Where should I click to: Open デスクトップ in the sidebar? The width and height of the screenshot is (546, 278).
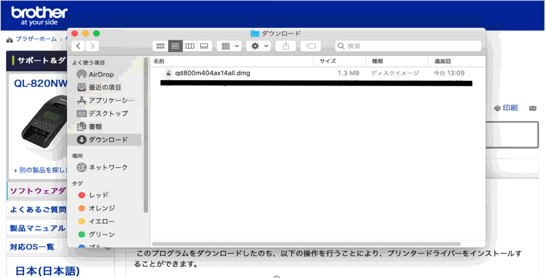coord(105,114)
